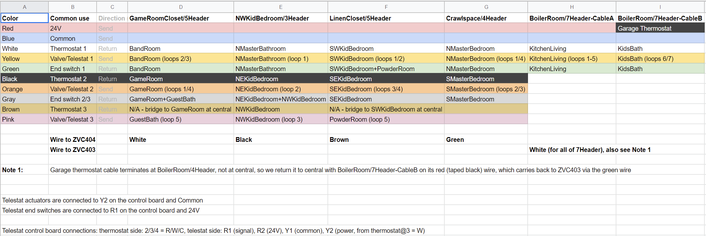This screenshot has width=706, height=236.
Task: Click the 'Pink' color cell
Action: coord(24,119)
